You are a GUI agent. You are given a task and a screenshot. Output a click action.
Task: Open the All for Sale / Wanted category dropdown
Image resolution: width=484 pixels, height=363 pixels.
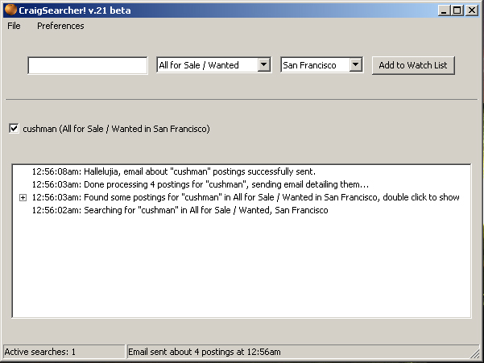coord(263,65)
